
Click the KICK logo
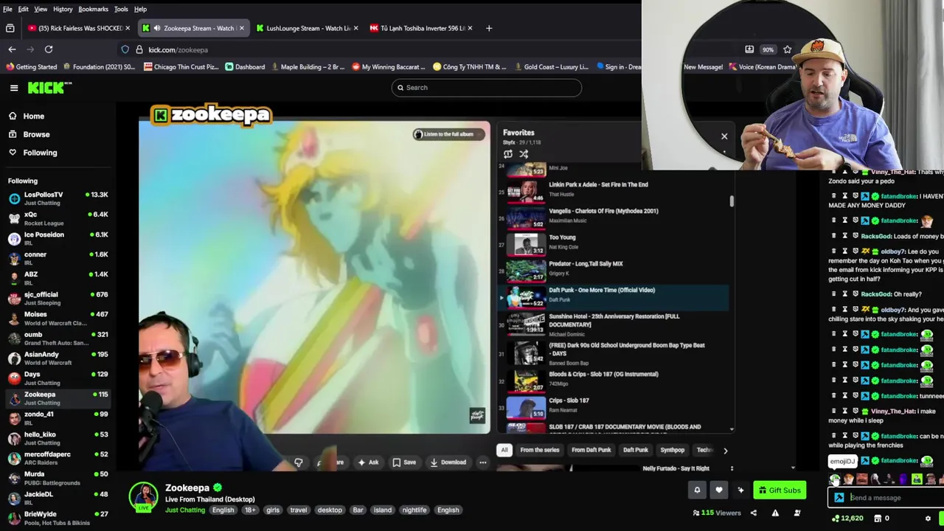click(x=49, y=88)
